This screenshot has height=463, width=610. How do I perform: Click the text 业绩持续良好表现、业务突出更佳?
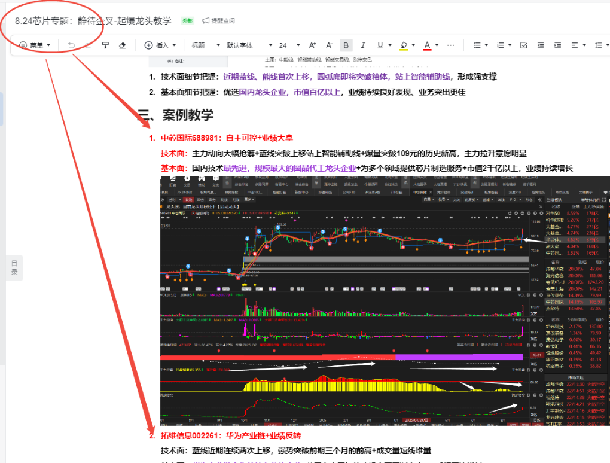pyautogui.click(x=407, y=92)
